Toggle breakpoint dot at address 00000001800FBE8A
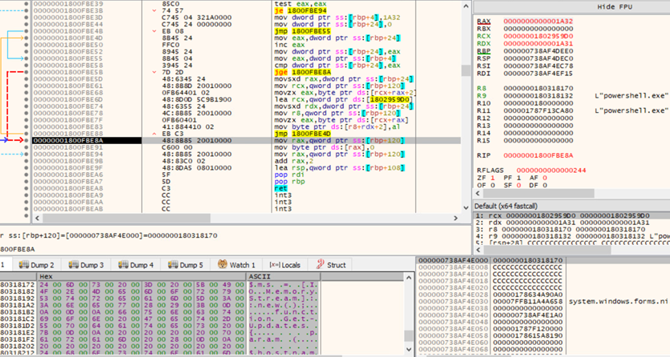670x357 pixels. 26,140
